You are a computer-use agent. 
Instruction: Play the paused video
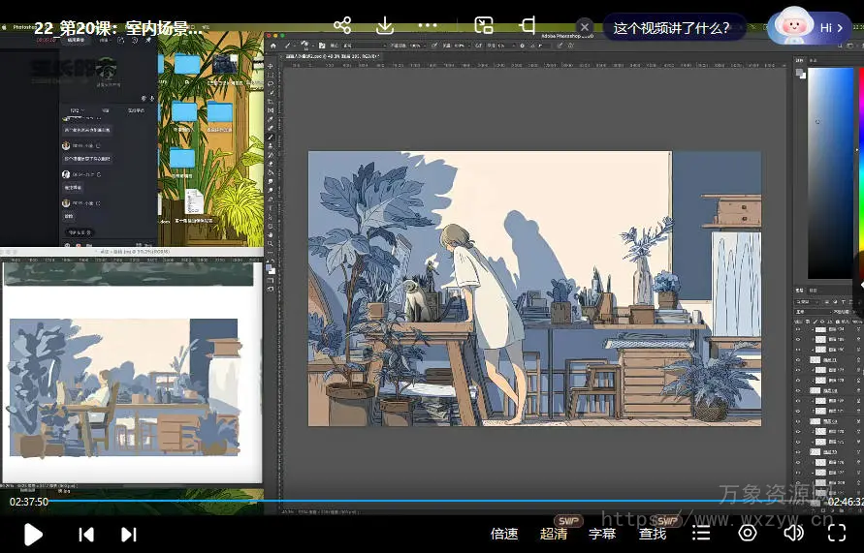(33, 534)
